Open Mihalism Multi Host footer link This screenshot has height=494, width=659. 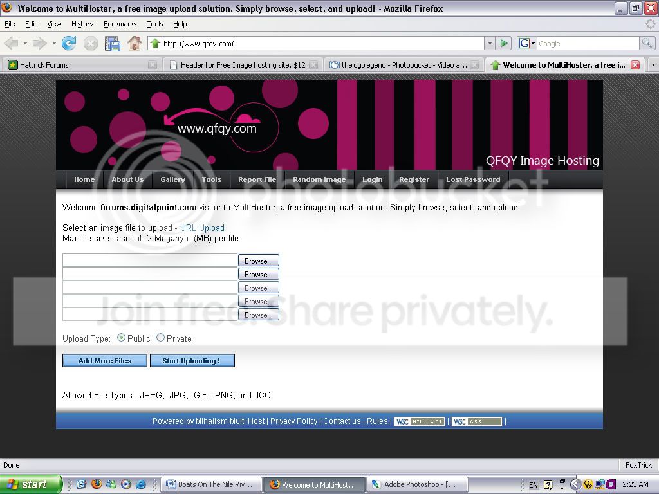(230, 421)
